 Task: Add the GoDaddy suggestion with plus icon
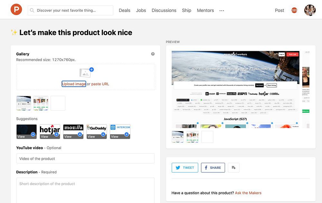coord(103,134)
